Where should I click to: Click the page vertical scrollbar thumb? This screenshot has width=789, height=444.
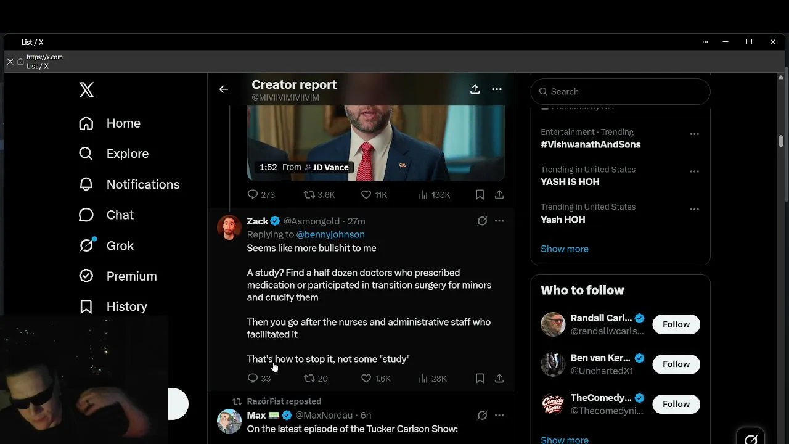781,141
